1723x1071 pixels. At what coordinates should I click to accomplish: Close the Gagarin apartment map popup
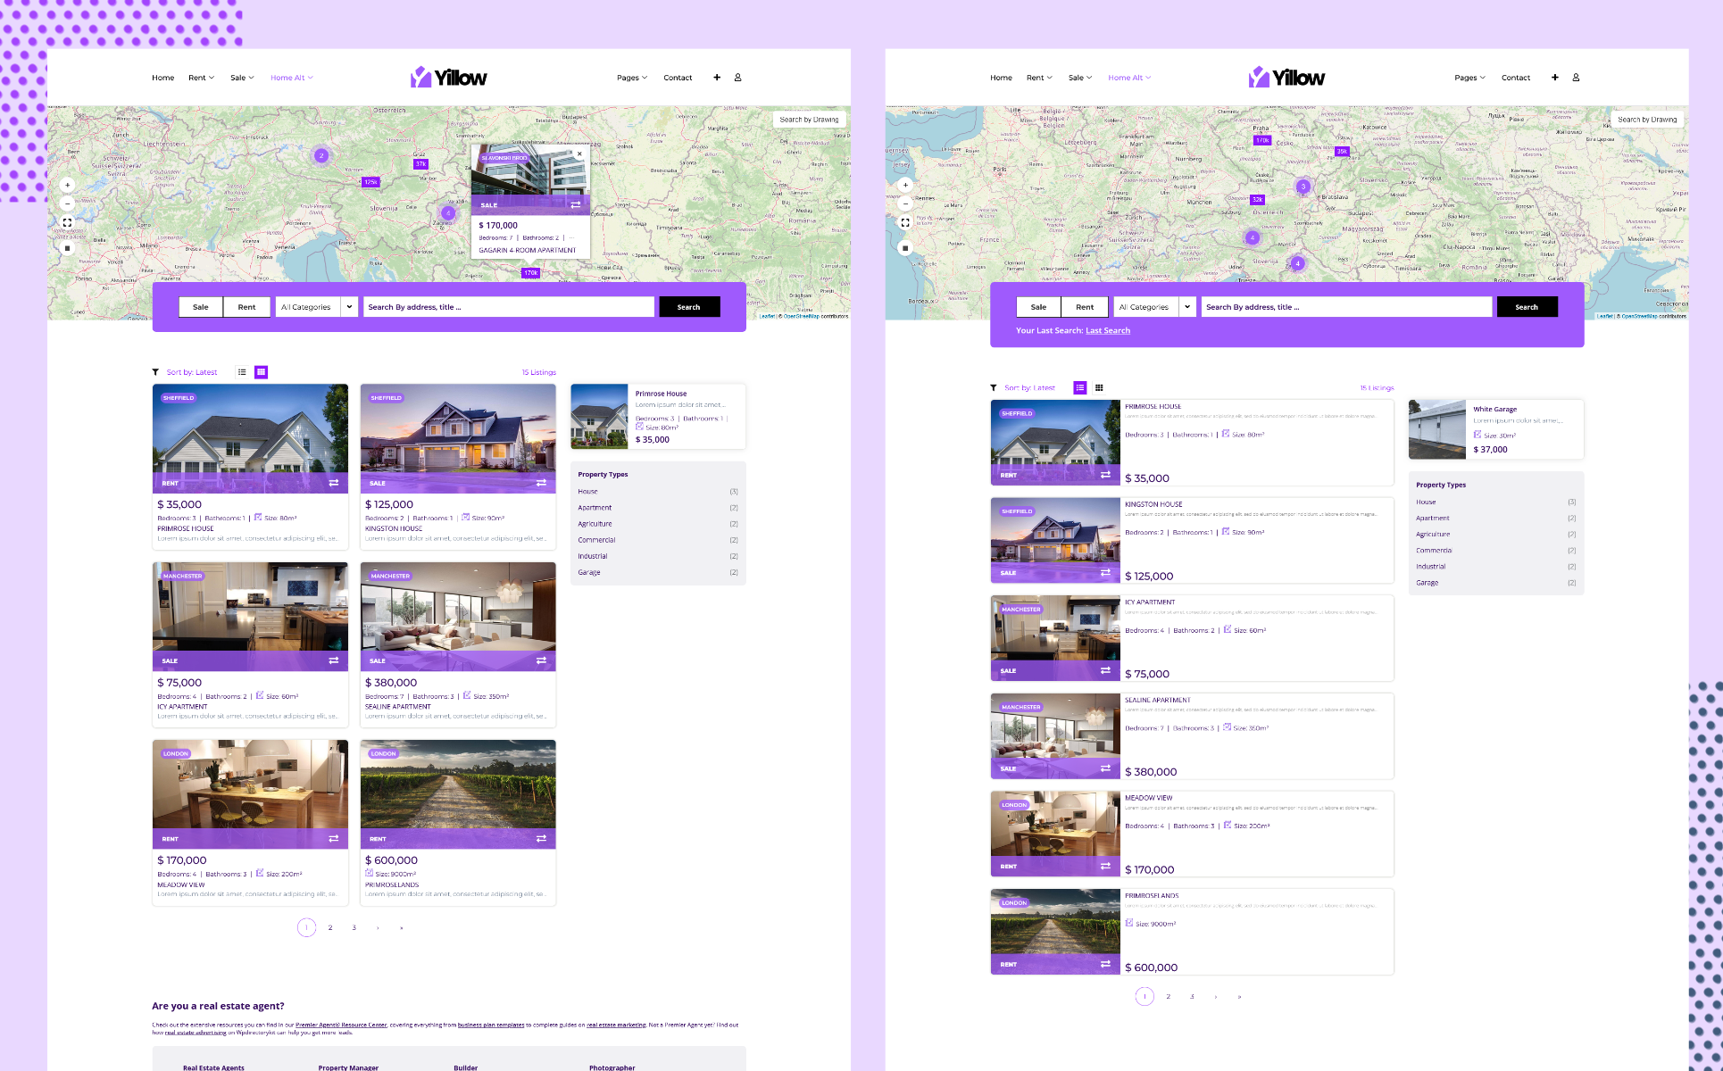579,154
